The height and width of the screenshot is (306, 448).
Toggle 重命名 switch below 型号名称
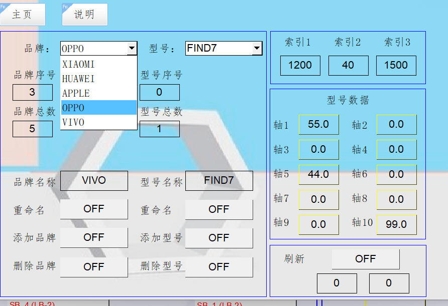click(x=219, y=209)
